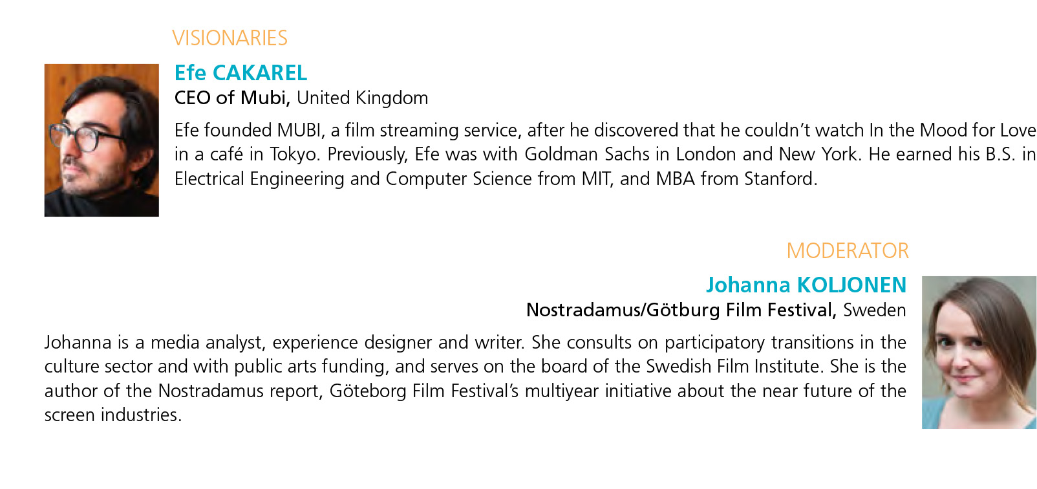This screenshot has height=489, width=1037.
Task: Click the 'CEO of Mubi' title text
Action: tap(231, 98)
